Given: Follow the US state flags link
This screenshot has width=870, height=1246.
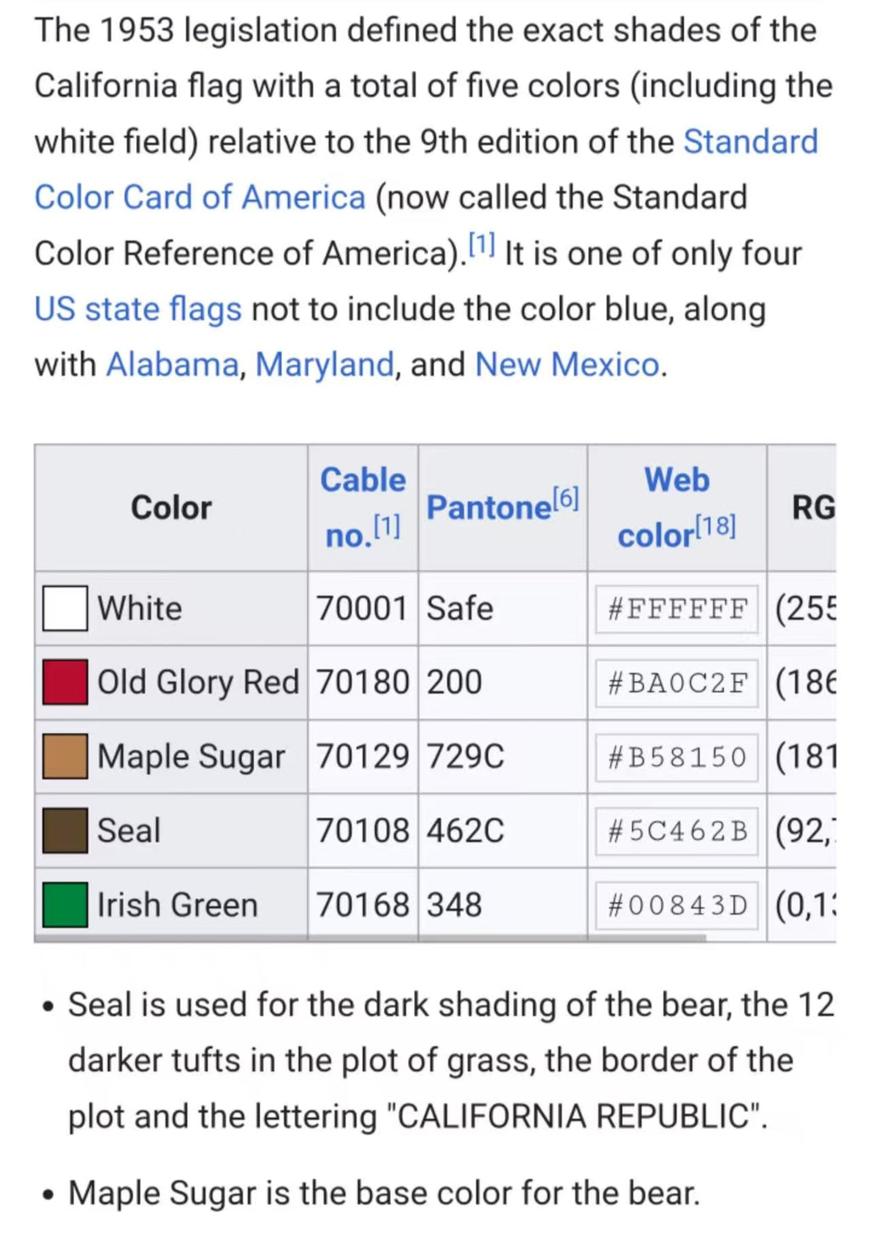Looking at the screenshot, I should click(138, 309).
